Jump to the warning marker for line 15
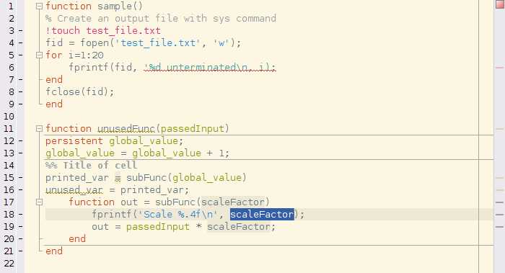 tap(499, 178)
